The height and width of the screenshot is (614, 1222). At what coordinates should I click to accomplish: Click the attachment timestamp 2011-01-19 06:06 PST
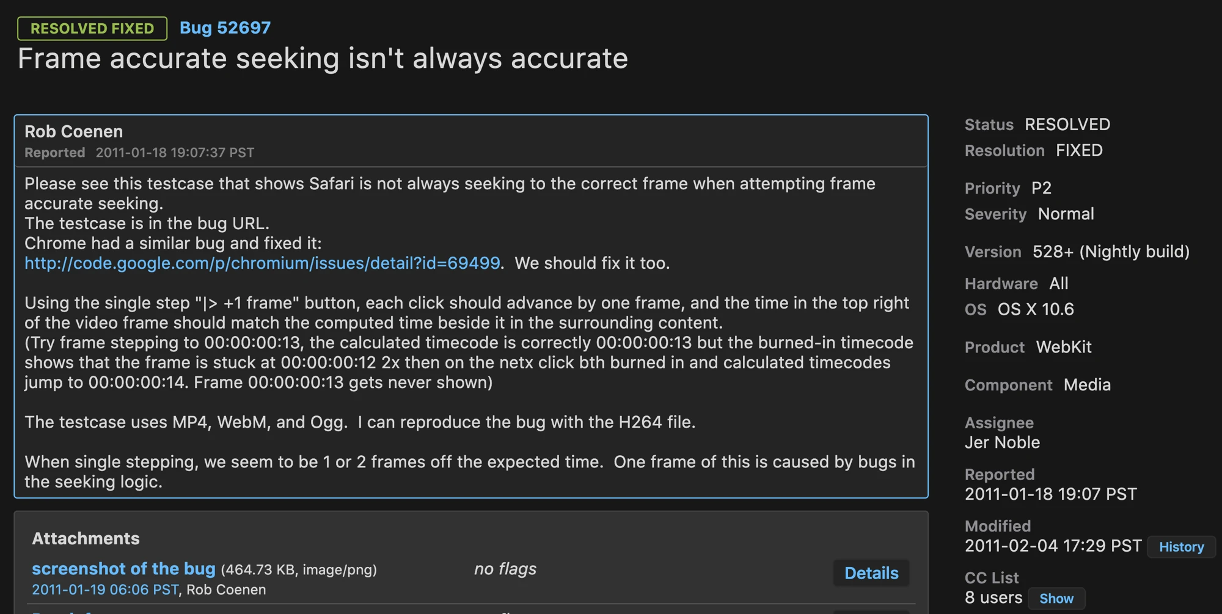click(x=104, y=590)
